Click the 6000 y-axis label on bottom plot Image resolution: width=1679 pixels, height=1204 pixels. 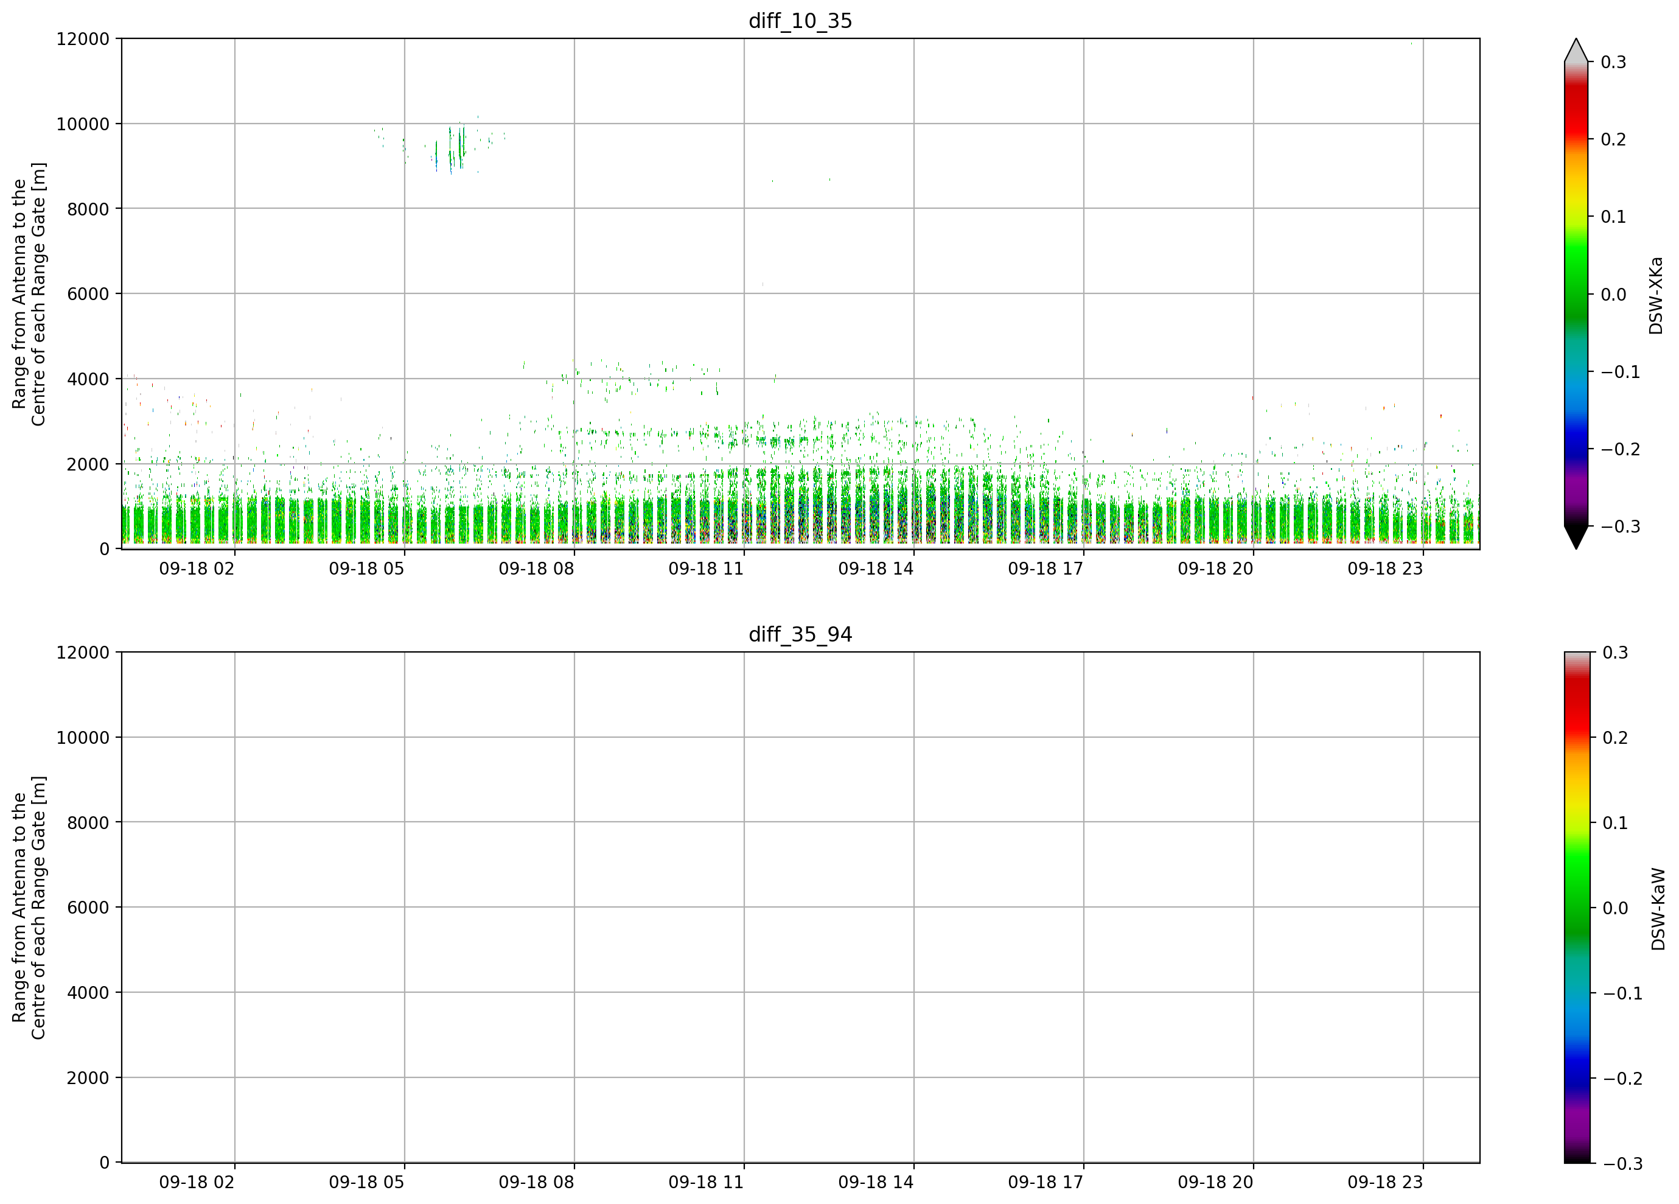(x=88, y=908)
